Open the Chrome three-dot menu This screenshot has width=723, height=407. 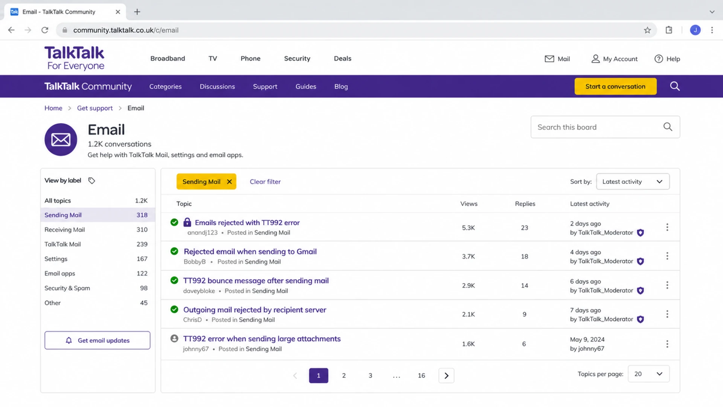[x=712, y=30]
